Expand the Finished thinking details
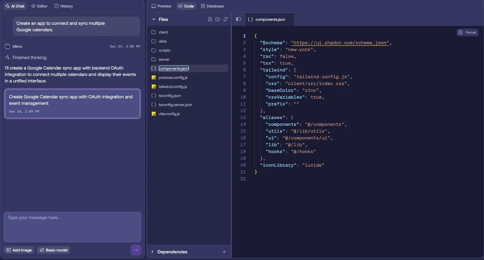 (26, 58)
